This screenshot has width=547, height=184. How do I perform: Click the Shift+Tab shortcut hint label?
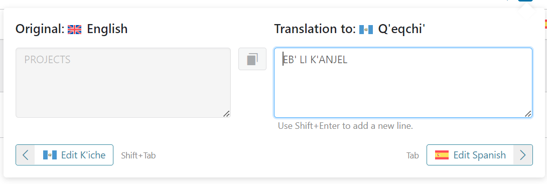point(138,156)
